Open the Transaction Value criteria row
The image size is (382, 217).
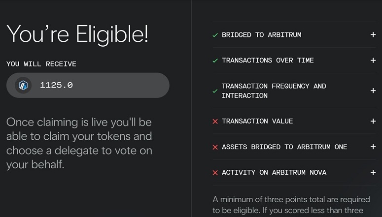pyautogui.click(x=257, y=122)
